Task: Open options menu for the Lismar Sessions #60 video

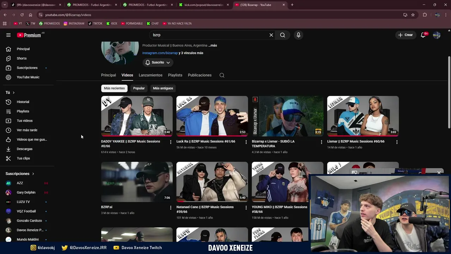Action: pyautogui.click(x=397, y=142)
